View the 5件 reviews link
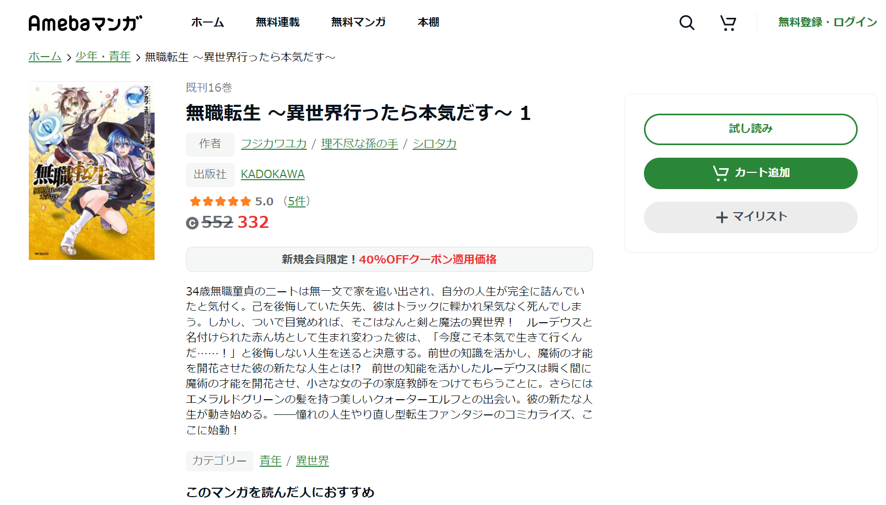The image size is (886, 505). [297, 201]
